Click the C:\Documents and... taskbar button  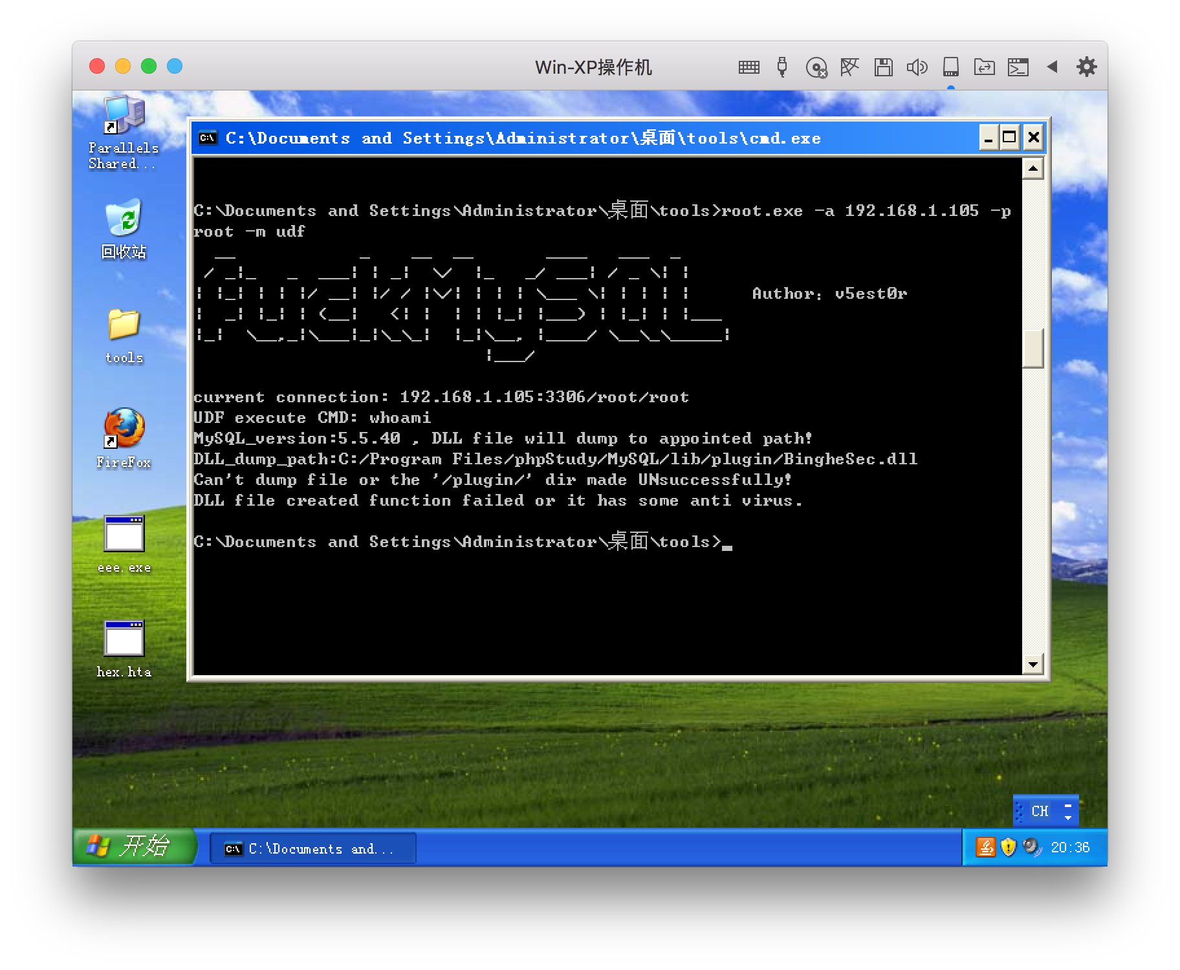tap(313, 848)
